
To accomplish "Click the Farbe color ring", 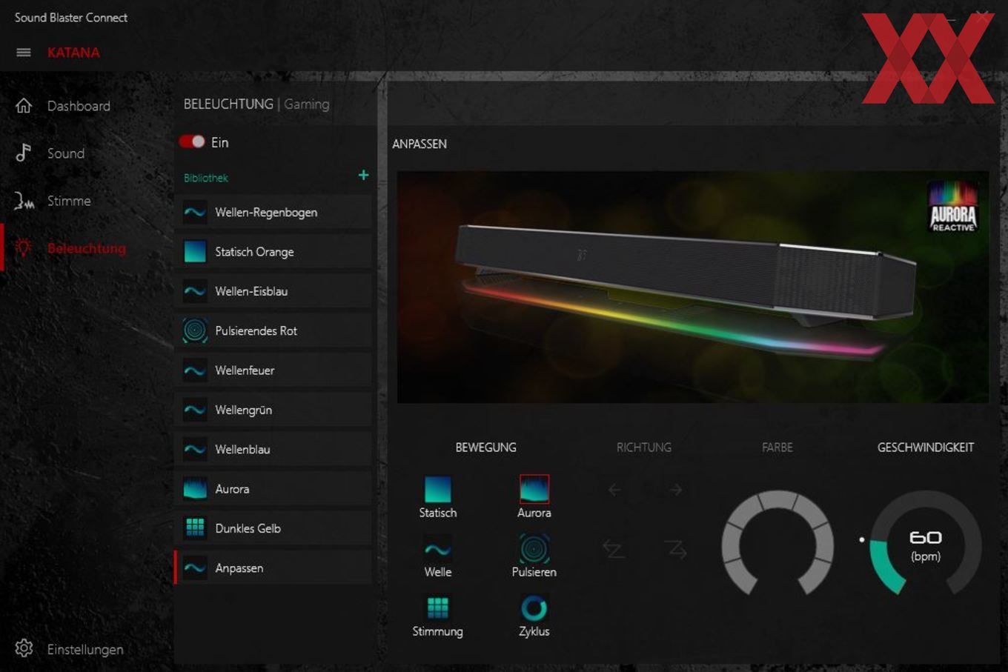I will 777,543.
